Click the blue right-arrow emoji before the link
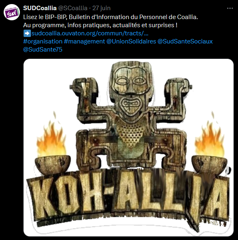This screenshot has width=238, height=240. point(27,33)
